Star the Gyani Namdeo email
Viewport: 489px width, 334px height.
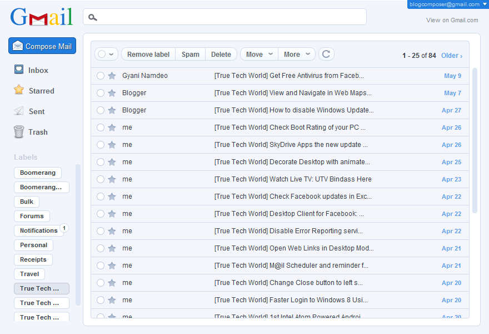pos(112,76)
